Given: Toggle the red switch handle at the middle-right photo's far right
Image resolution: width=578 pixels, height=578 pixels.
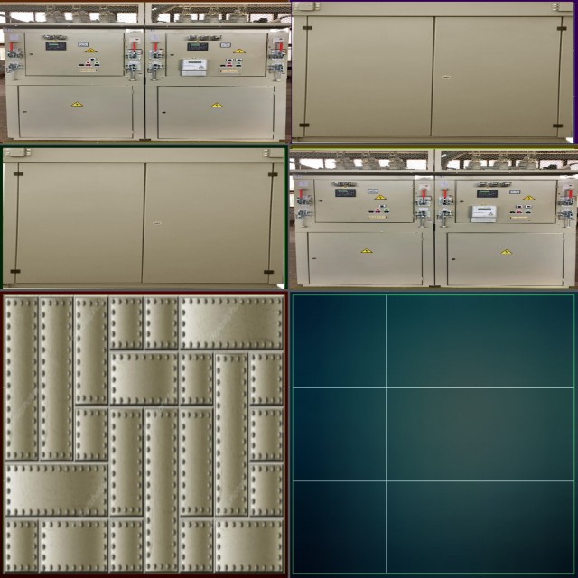Looking at the screenshot, I should [x=567, y=193].
